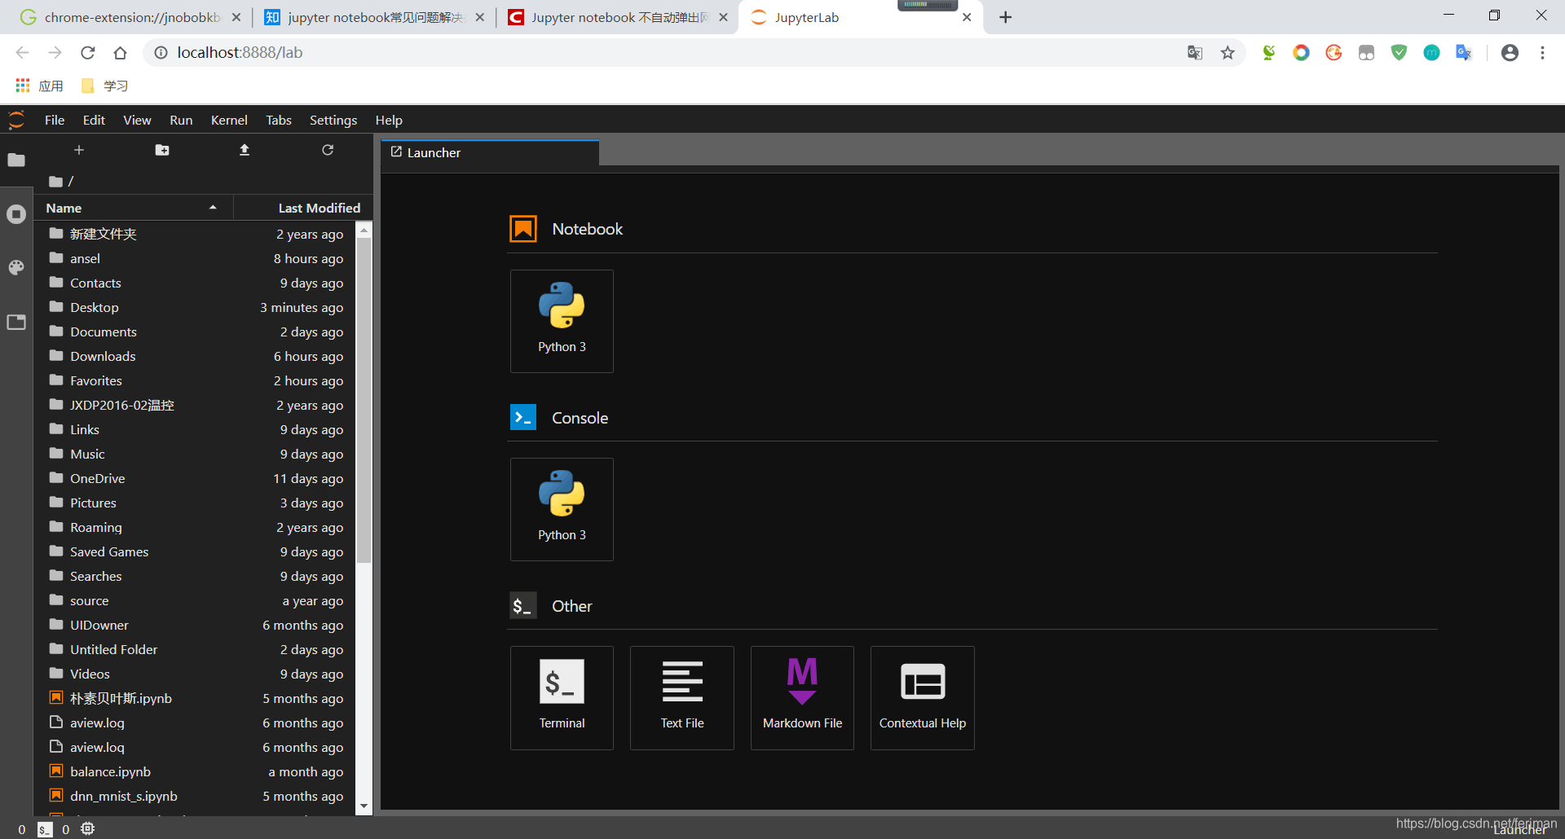Click the browser reload button

[88, 53]
